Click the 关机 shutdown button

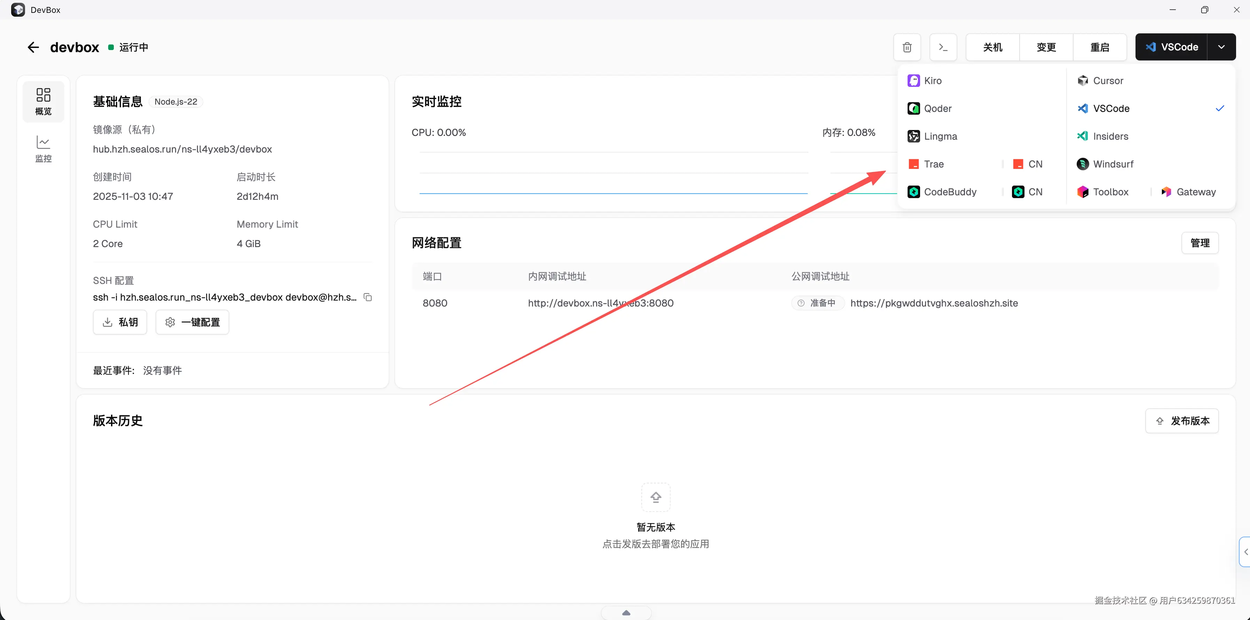992,47
